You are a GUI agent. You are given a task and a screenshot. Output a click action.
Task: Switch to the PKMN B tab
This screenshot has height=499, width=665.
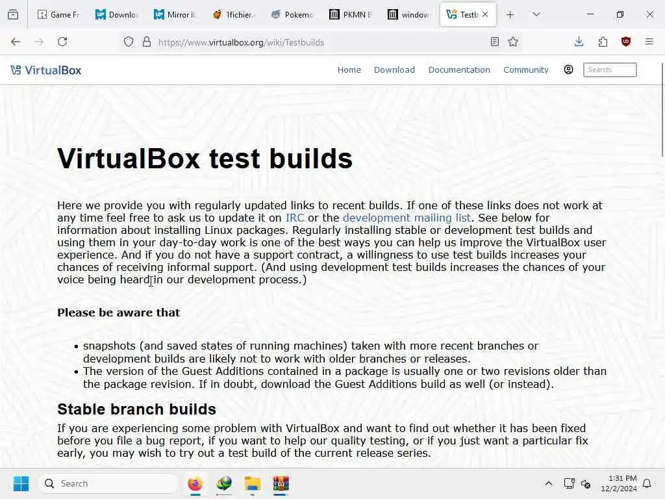(x=351, y=14)
